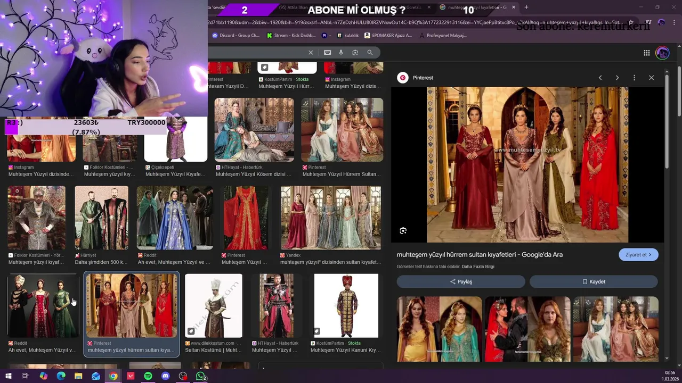The width and height of the screenshot is (682, 383).
Task: Click the green Stokta label under KostümPartim Kanuni
Action: (354, 343)
